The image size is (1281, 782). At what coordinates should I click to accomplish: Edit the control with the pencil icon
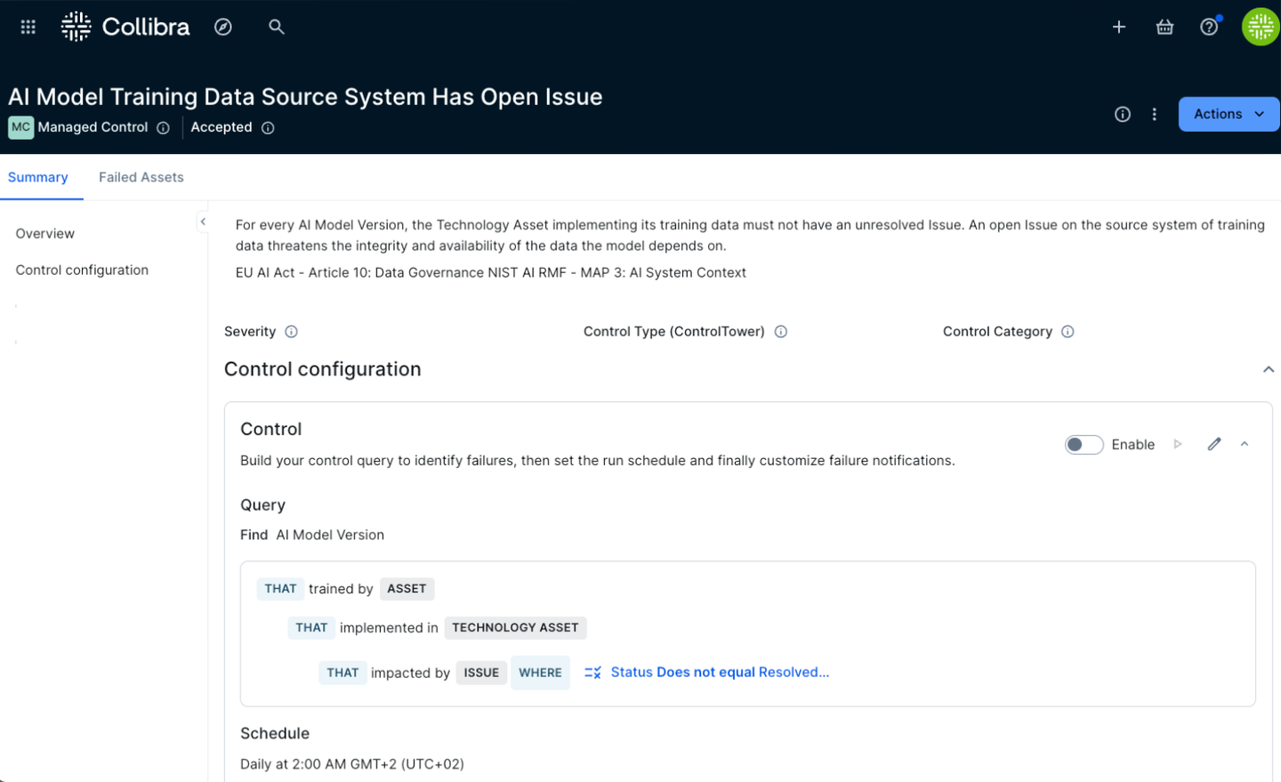point(1214,444)
